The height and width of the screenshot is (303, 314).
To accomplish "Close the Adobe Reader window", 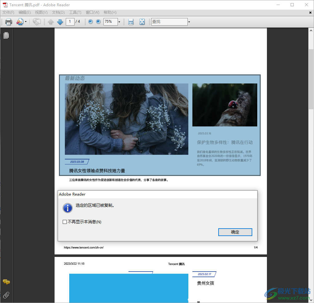I will pos(307,5).
